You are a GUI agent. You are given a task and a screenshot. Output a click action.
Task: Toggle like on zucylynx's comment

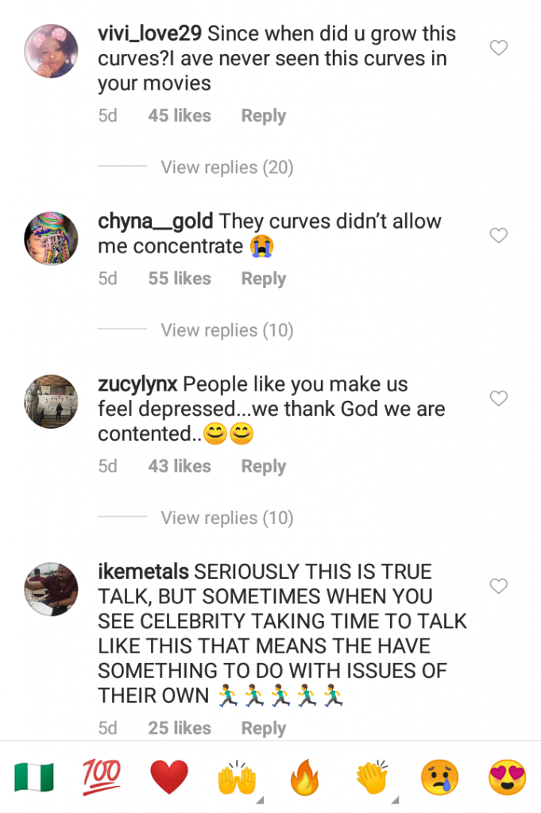[498, 399]
